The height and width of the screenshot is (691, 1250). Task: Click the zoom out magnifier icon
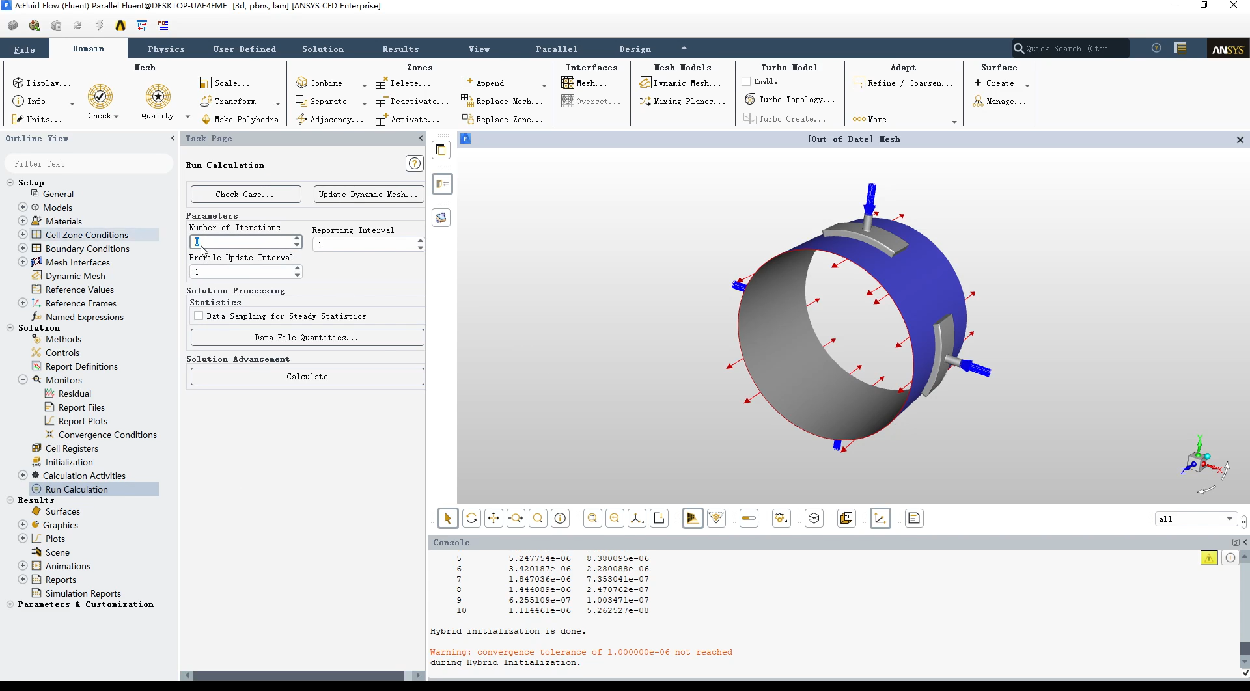(615, 519)
